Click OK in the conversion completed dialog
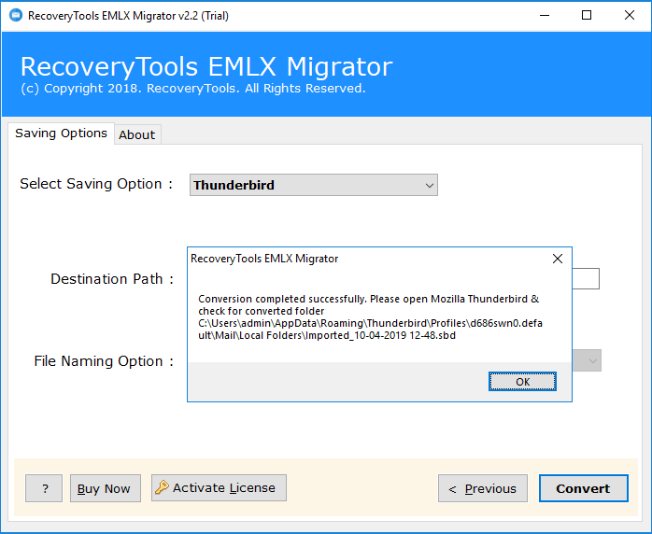This screenshot has height=534, width=652. 522,382
